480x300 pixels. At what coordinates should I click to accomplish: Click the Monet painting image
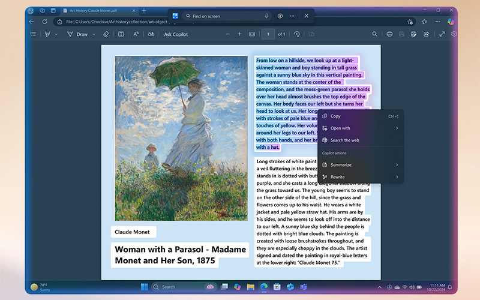tap(181, 138)
